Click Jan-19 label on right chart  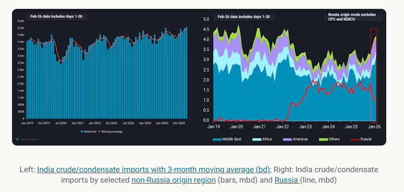(214, 127)
